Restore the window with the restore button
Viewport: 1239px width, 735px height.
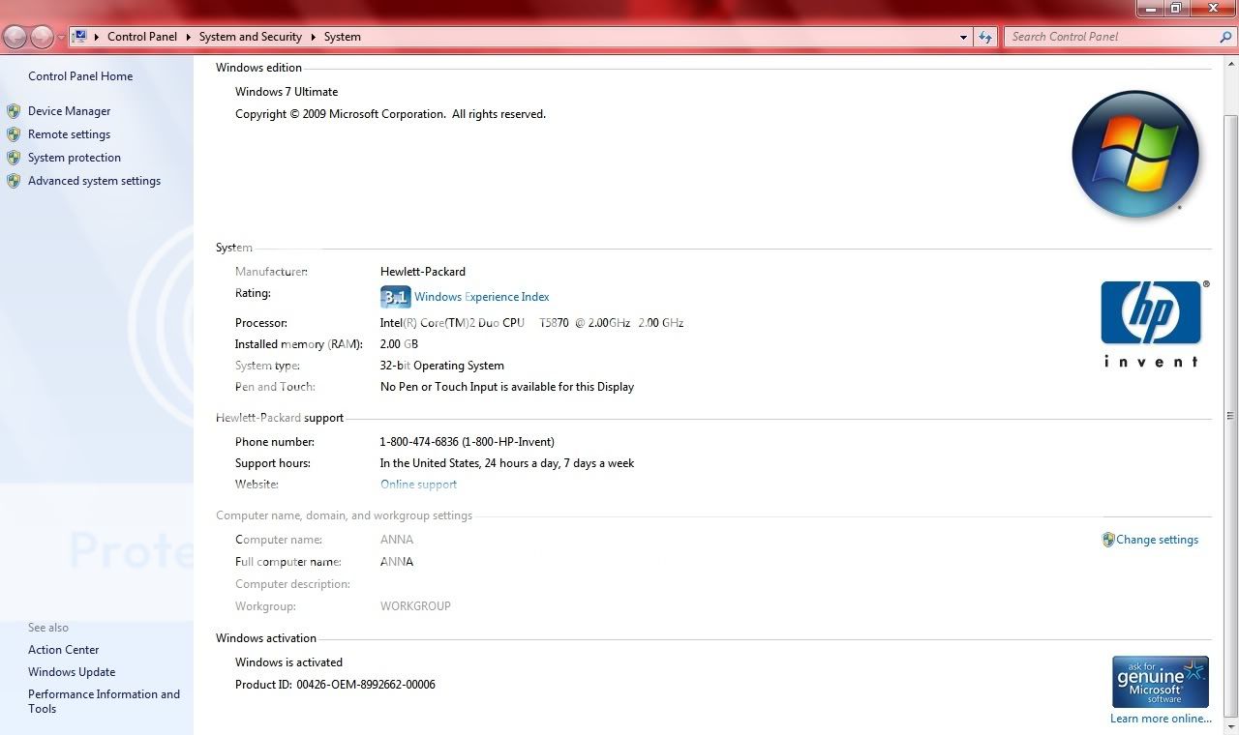point(1175,8)
